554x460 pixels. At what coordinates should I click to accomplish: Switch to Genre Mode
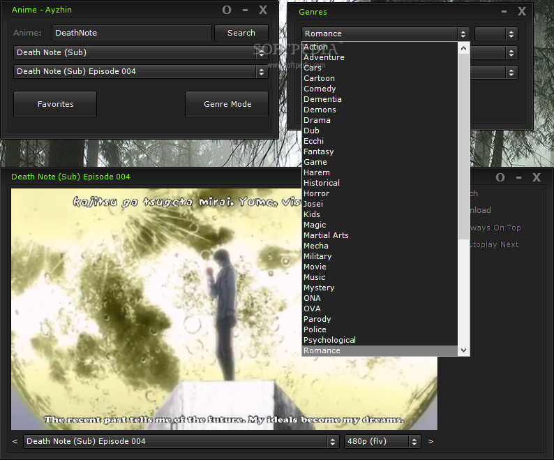[227, 104]
